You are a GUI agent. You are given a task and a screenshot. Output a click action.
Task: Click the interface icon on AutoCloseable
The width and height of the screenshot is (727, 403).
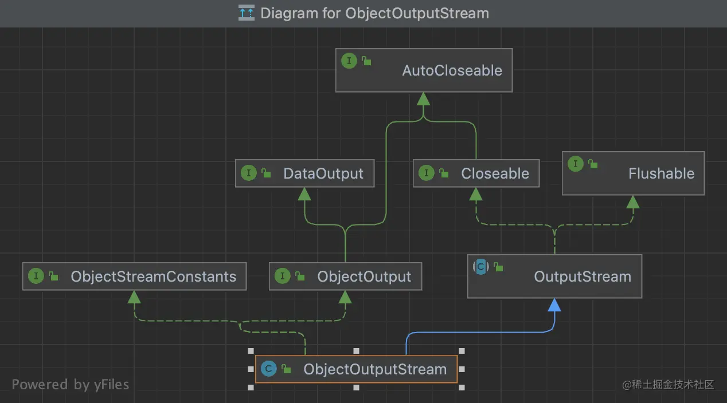click(x=349, y=61)
